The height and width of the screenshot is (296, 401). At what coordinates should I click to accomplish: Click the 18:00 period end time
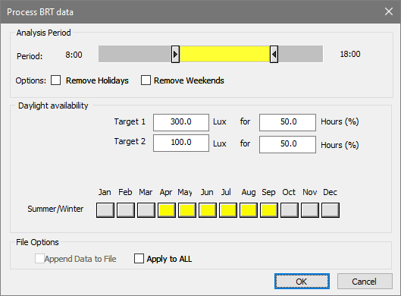(350, 54)
